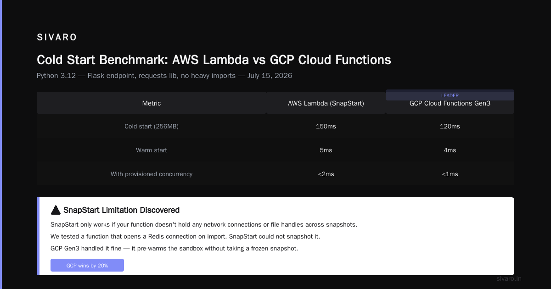
Task: Click the sentence starting 'SnapStart only works'
Action: (x=204, y=224)
